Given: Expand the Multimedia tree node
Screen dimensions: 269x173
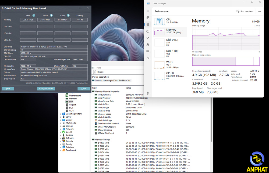Looking at the screenshot, I should [x=60, y=123].
